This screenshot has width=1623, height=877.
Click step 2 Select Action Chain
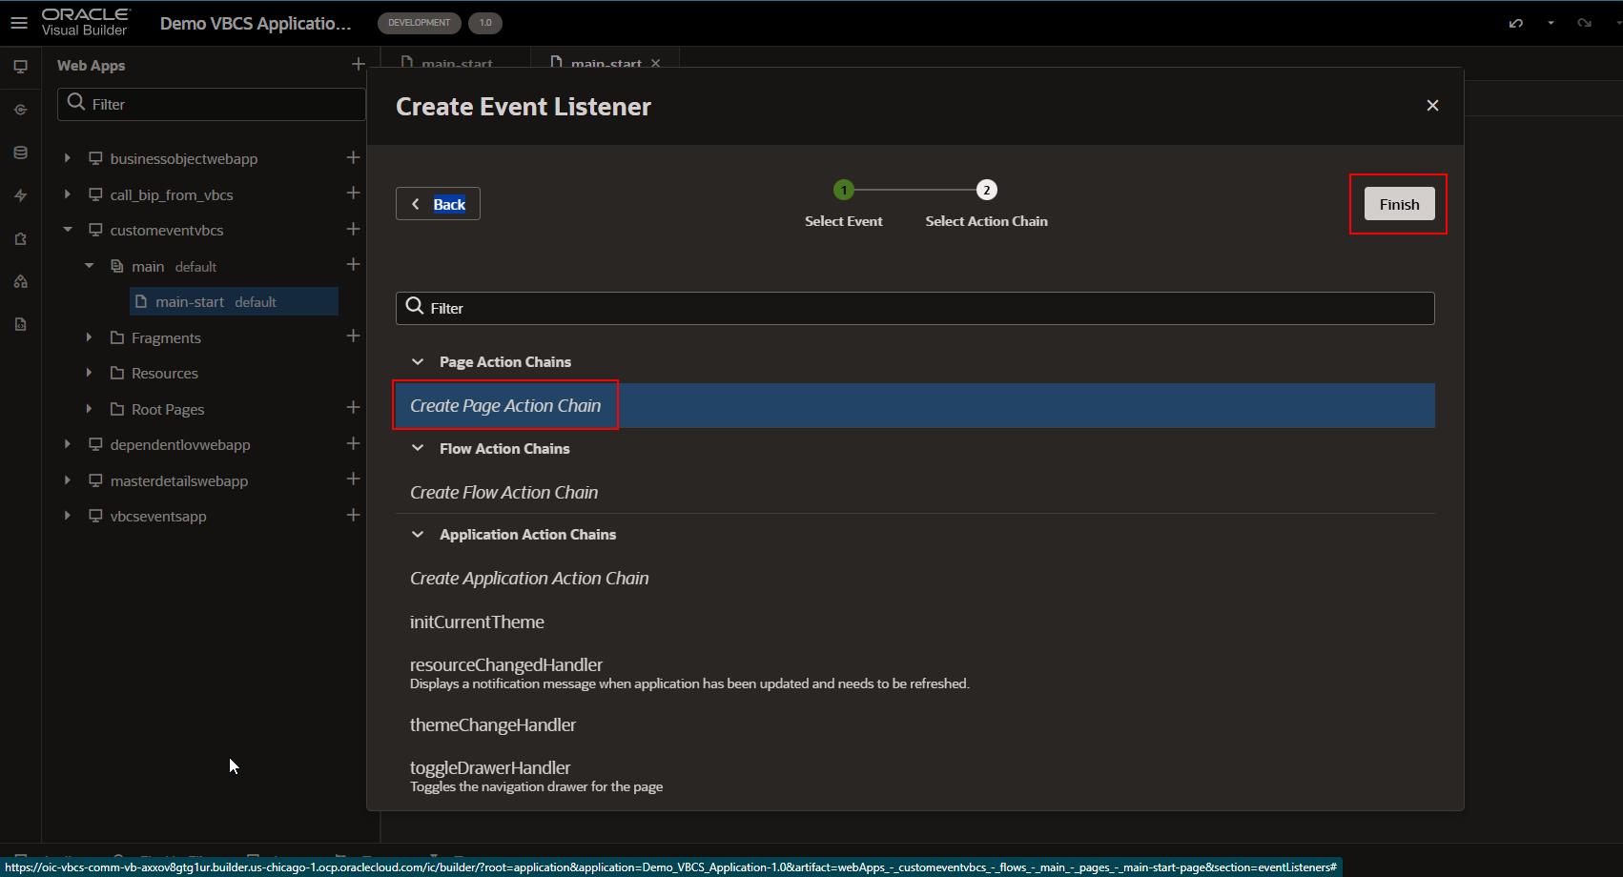click(987, 190)
